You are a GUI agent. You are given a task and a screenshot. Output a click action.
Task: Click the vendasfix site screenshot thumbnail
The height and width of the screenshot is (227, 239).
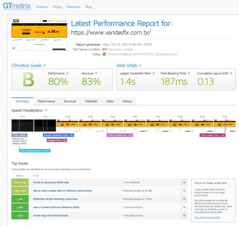(x=39, y=35)
